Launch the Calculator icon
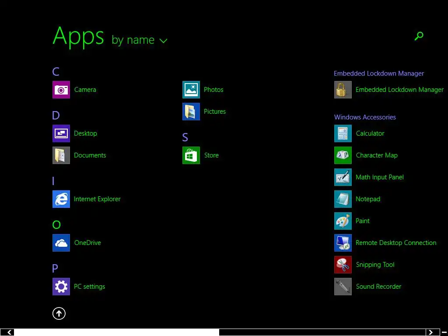 coord(343,133)
